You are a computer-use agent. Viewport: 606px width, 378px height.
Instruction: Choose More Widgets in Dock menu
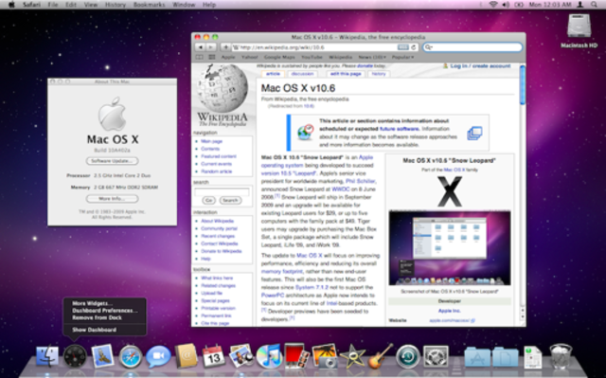(x=92, y=303)
